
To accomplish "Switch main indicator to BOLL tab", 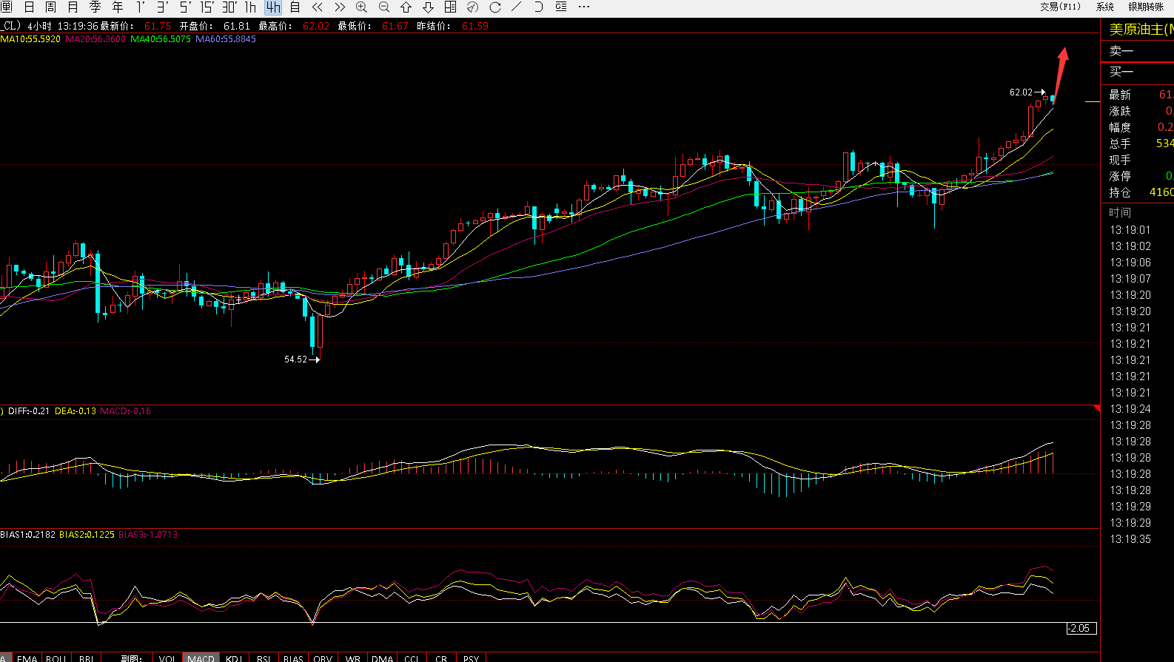I will point(56,658).
